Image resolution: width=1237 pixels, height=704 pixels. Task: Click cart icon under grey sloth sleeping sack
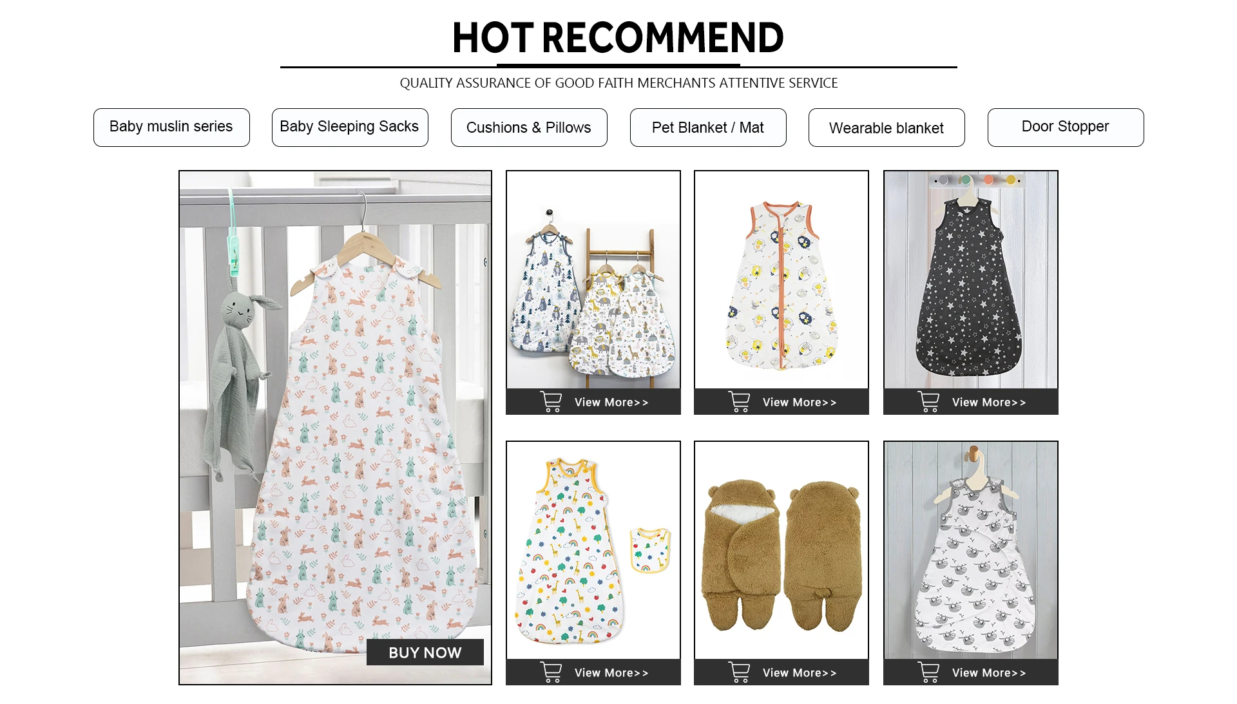pos(929,672)
